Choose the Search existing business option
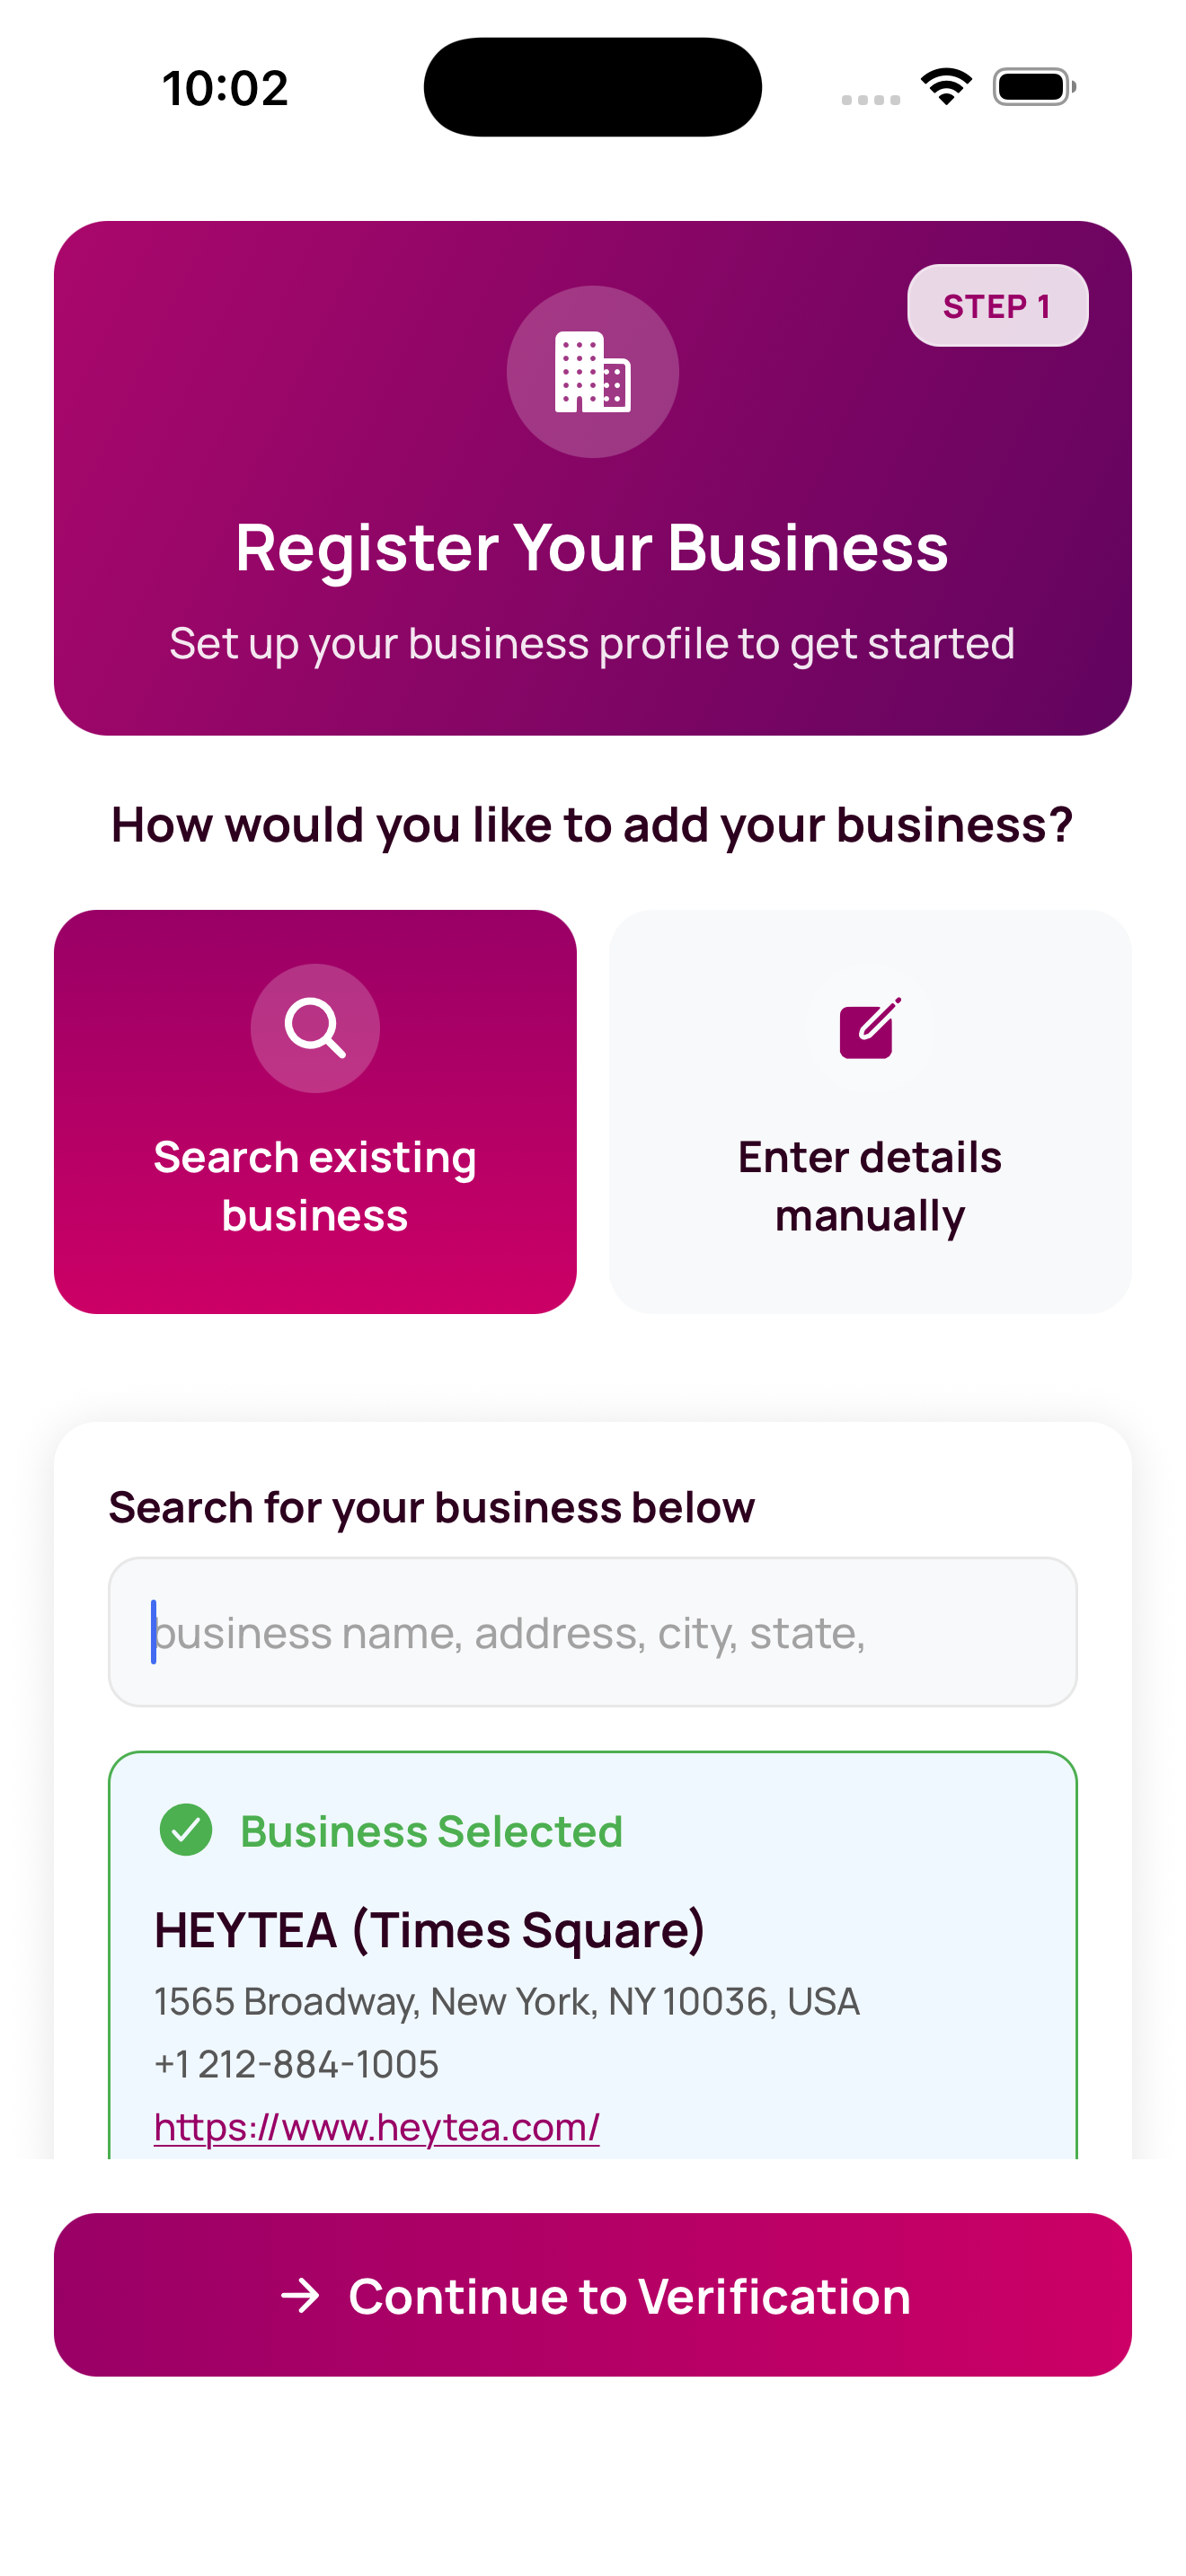This screenshot has height=2576, width=1186. [315, 1110]
